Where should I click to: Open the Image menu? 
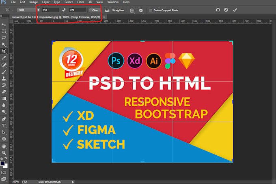[x=33, y=2]
